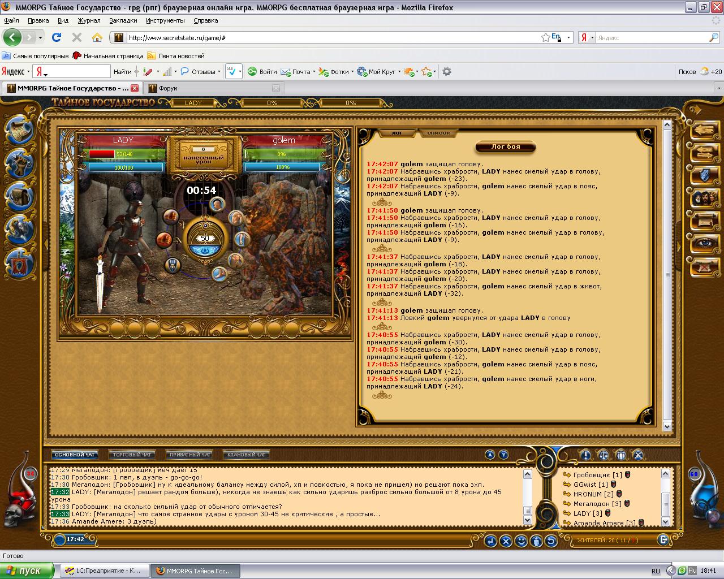Screen dimensions: 724x579
Task: Click the game exit icon
Action: click(x=663, y=540)
